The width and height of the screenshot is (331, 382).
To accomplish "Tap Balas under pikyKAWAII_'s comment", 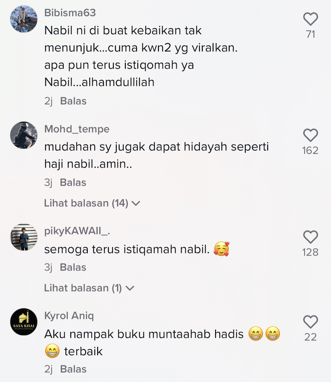I will click(x=73, y=267).
